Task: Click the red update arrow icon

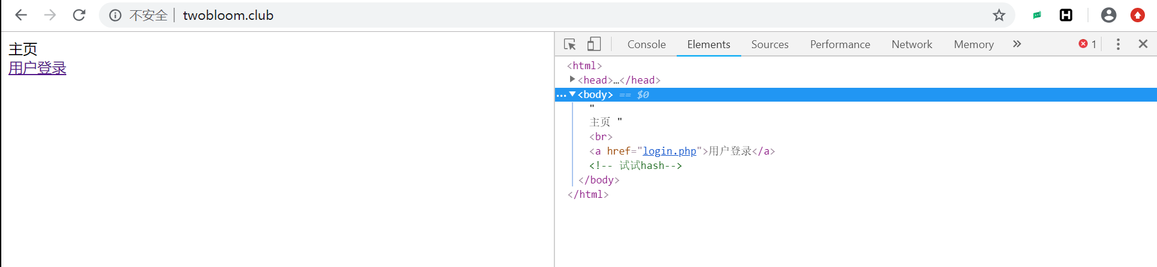Action: (1137, 15)
